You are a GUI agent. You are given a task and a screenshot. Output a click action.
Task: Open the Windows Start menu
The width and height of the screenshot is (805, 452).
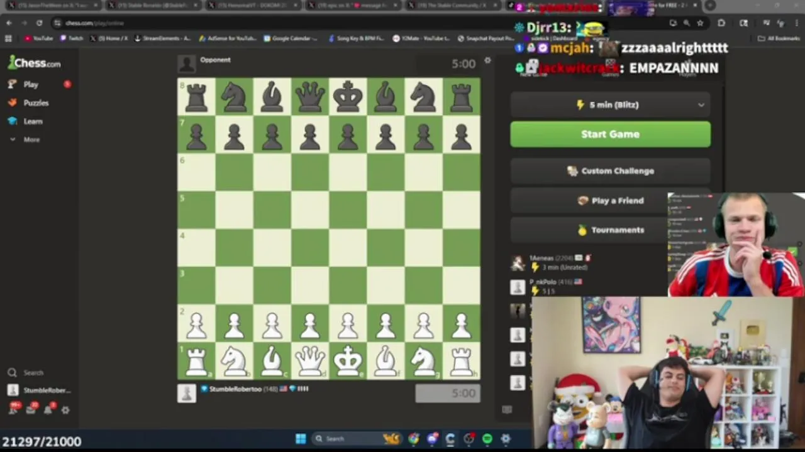coord(301,439)
